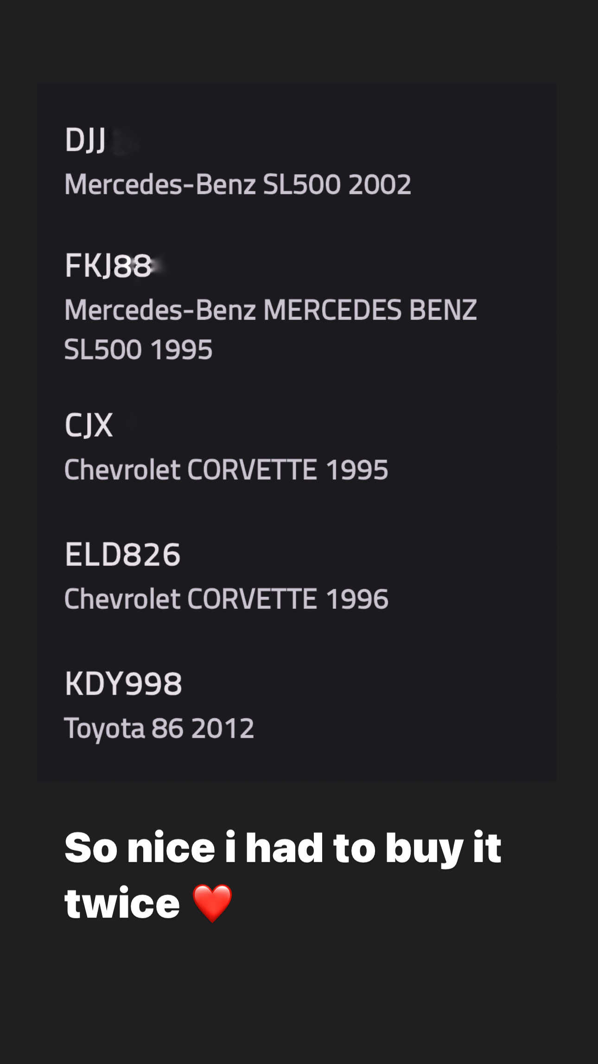Click the Mercedes-Benz MERCEDES BENZ line
Image resolution: width=598 pixels, height=1064 pixels.
(271, 310)
